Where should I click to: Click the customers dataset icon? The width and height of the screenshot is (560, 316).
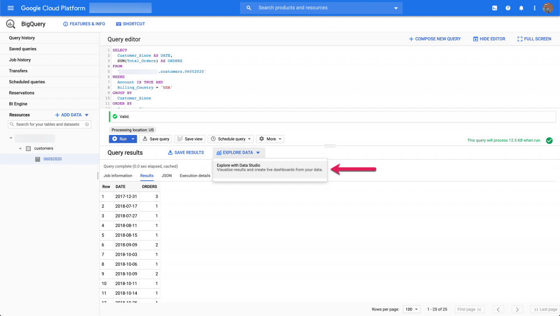click(x=28, y=149)
